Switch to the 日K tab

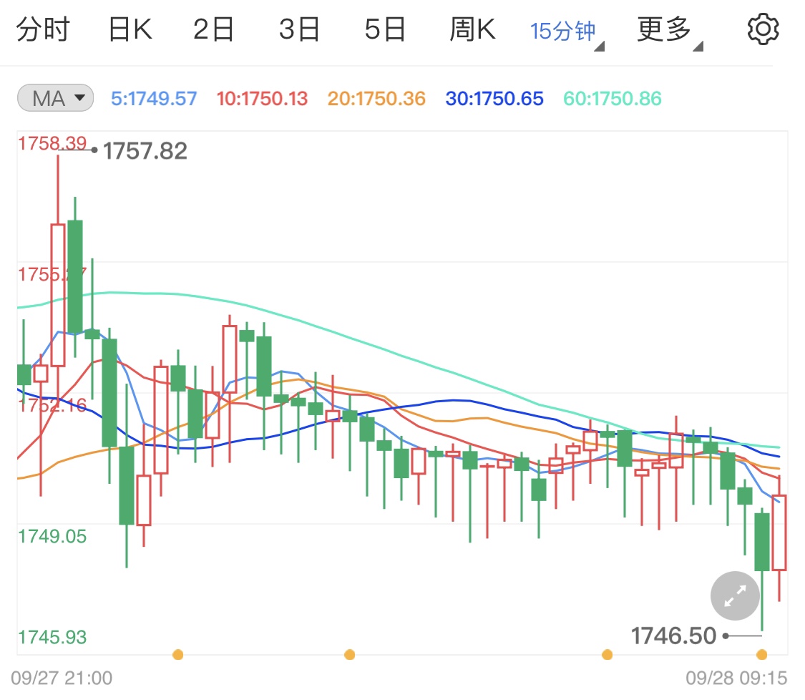[130, 29]
